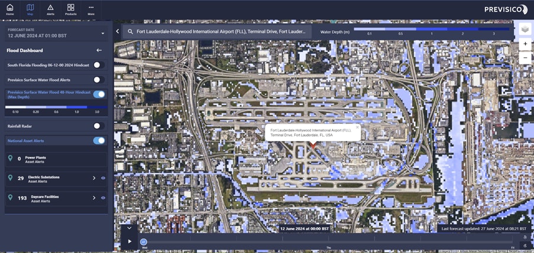Click the Previsico logo
The height and width of the screenshot is (253, 534).
[506, 9]
